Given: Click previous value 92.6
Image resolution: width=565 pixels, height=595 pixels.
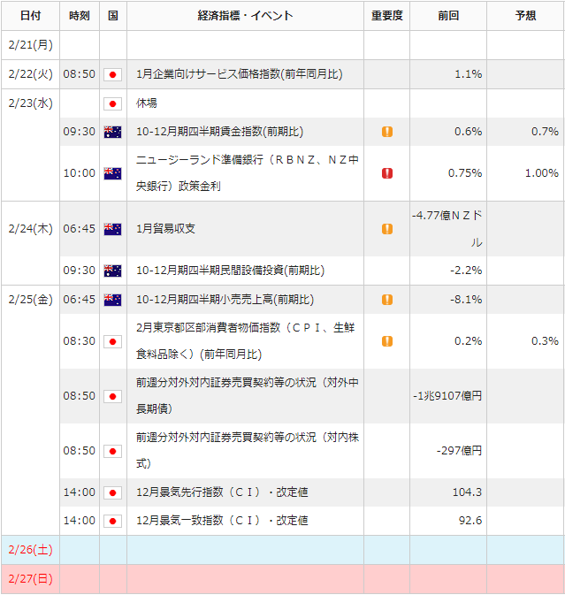Looking at the screenshot, I should [470, 521].
